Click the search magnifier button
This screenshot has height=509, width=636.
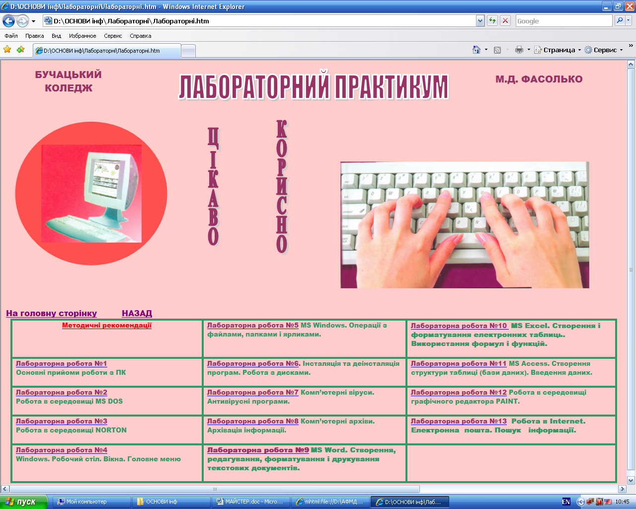620,21
